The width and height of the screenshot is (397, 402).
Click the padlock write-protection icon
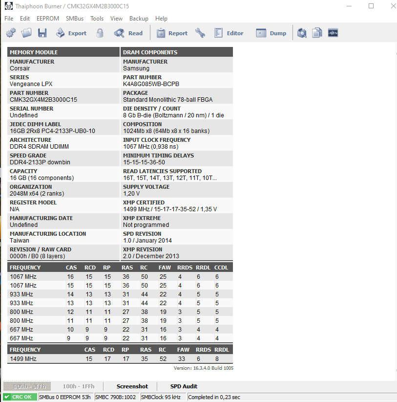pyautogui.click(x=100, y=33)
